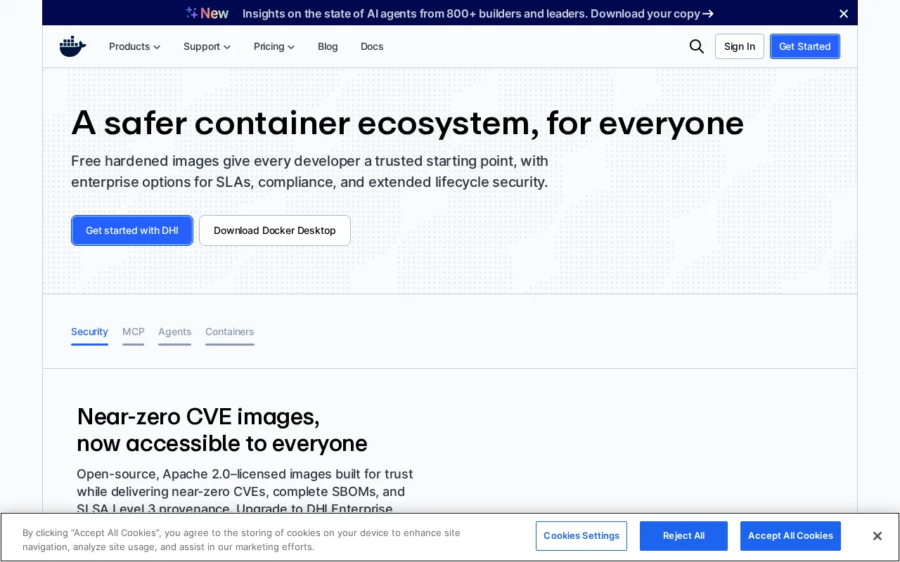Click the Sign In button

pyautogui.click(x=740, y=46)
